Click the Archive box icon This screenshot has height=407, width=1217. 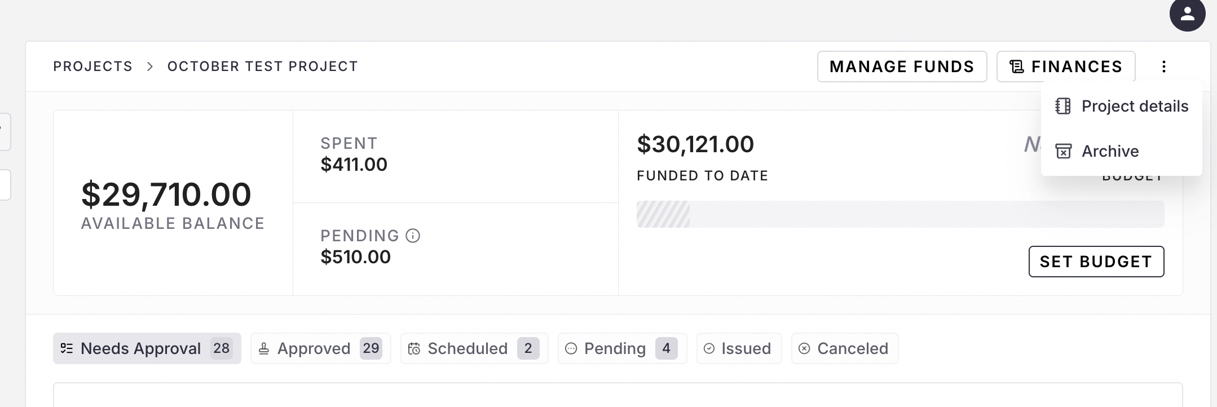click(1063, 151)
